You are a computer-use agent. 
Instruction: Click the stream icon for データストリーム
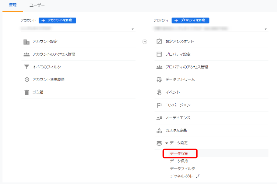159,80
